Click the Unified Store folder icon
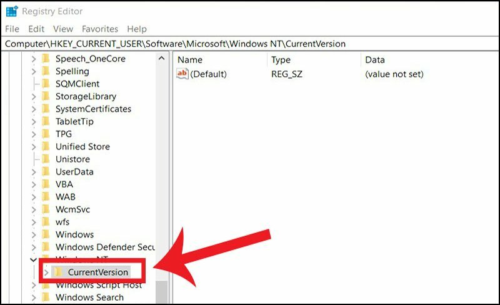 tap(46, 146)
